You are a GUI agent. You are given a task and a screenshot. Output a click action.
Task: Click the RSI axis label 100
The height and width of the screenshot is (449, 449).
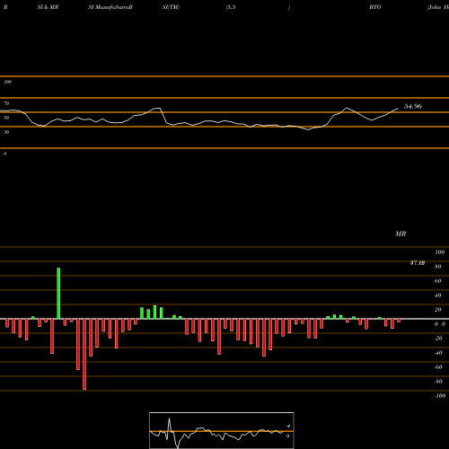[x=7, y=82]
